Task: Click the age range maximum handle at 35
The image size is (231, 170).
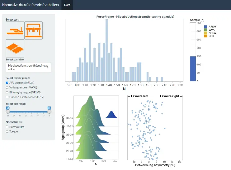Action: tap(49, 111)
